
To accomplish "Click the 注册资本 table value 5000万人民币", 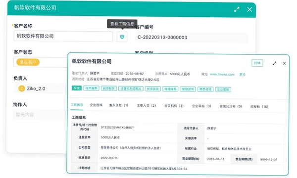I will [x=110, y=137].
